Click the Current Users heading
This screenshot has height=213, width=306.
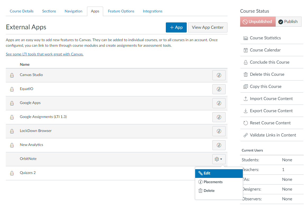(x=252, y=150)
